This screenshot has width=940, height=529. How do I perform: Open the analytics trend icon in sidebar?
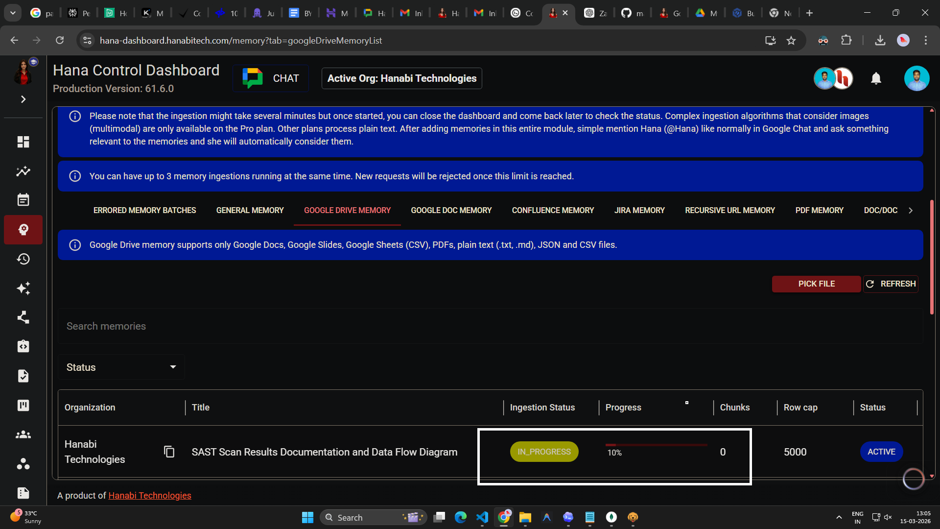pyautogui.click(x=23, y=171)
